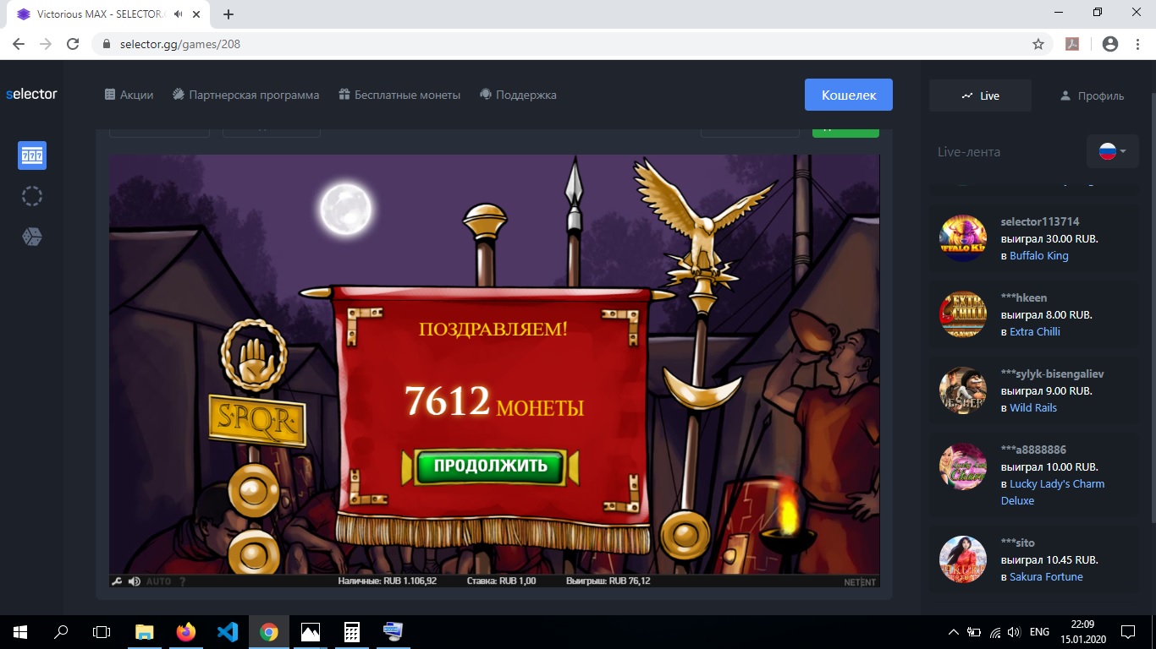This screenshot has width=1156, height=649.
Task: Click the ***a8888886 username
Action: pos(1033,450)
